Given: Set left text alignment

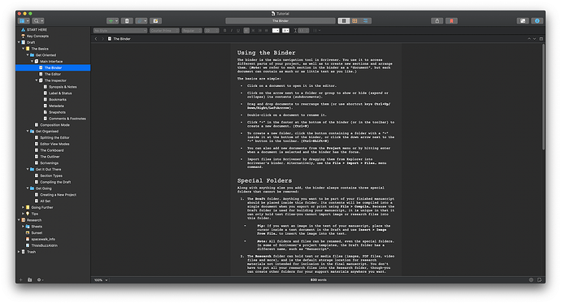Looking at the screenshot, I should tap(246, 31).
